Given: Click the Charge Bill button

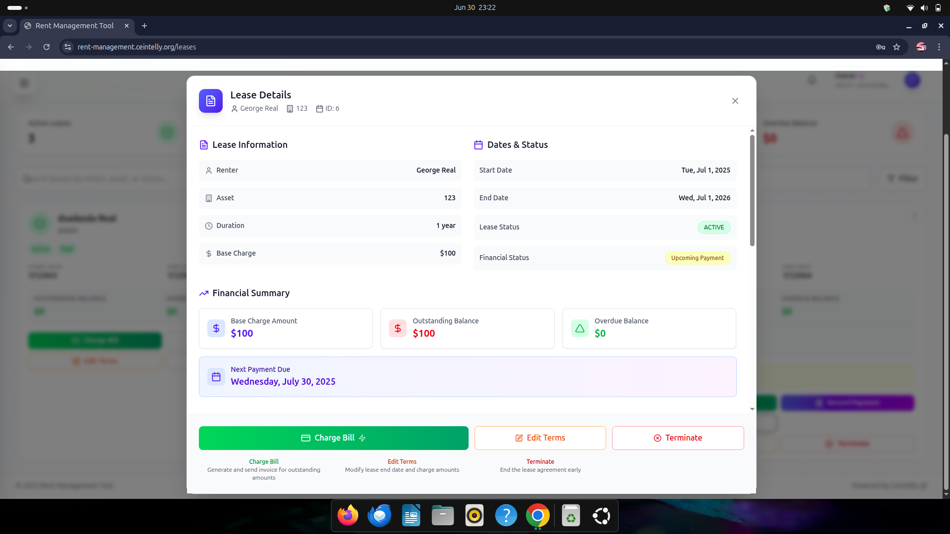Looking at the screenshot, I should tap(333, 438).
